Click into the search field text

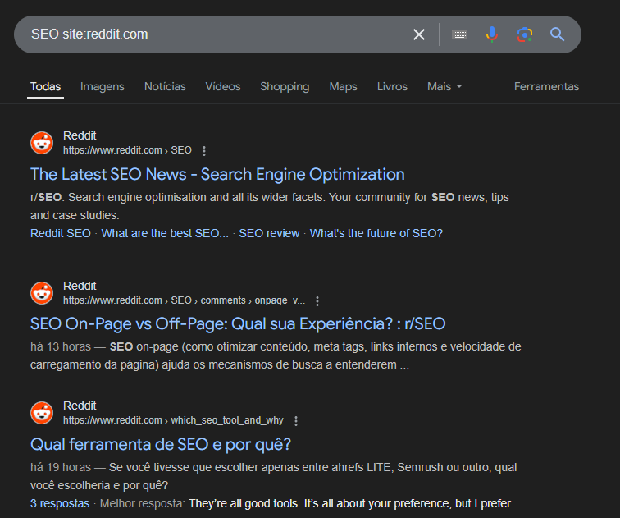(x=89, y=34)
